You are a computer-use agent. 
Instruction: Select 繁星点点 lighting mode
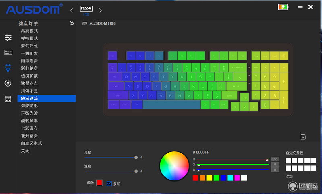[29, 83]
